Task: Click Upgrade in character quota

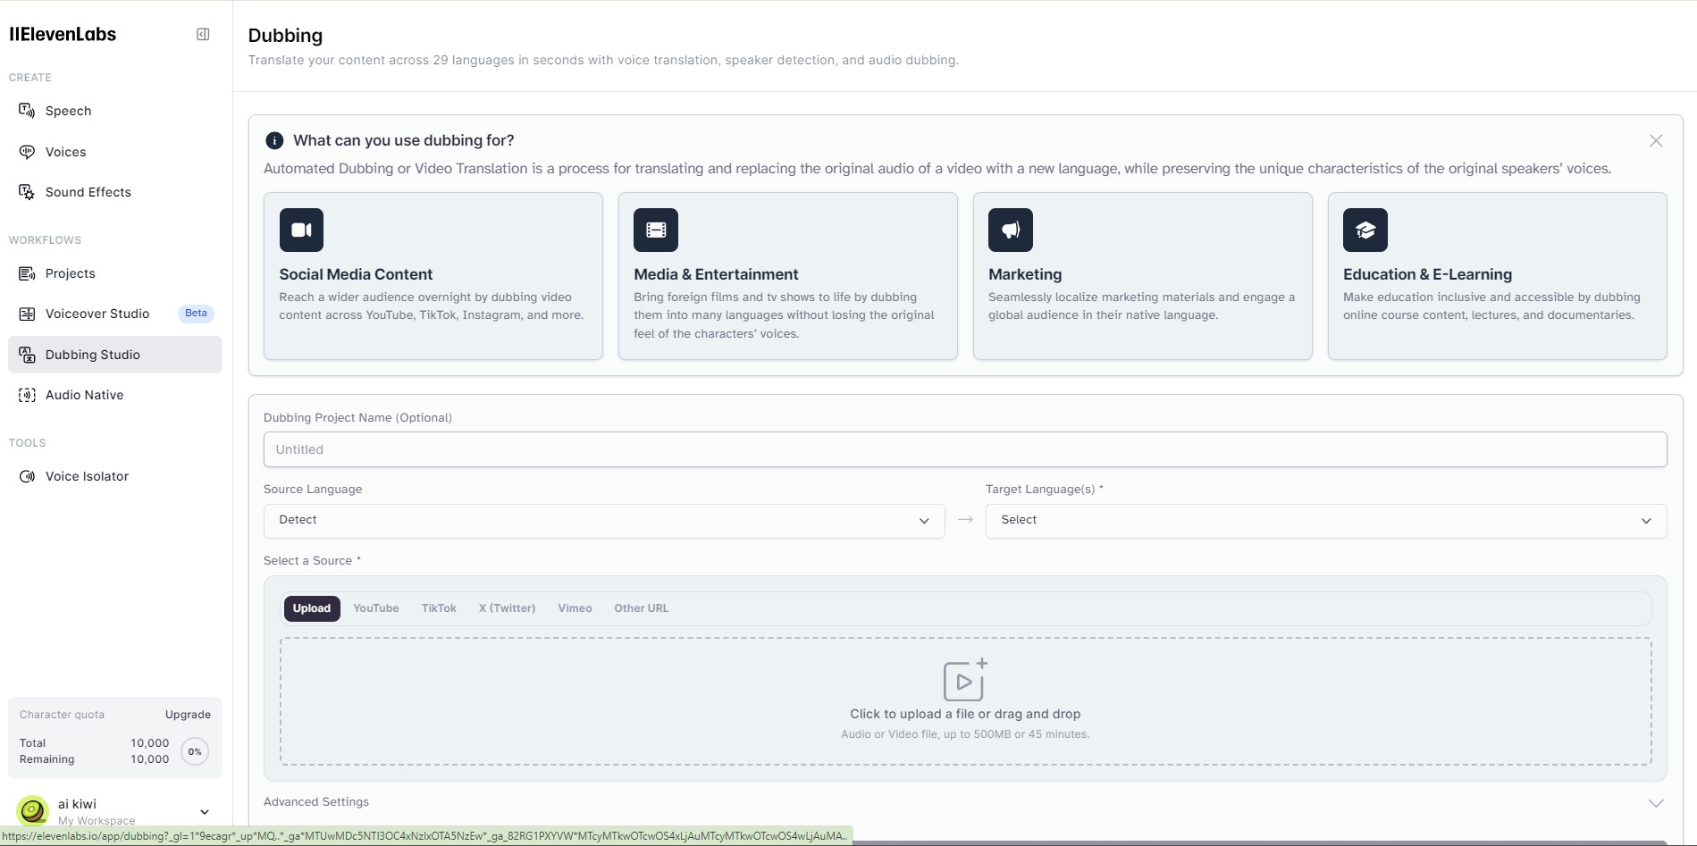Action: tap(188, 715)
